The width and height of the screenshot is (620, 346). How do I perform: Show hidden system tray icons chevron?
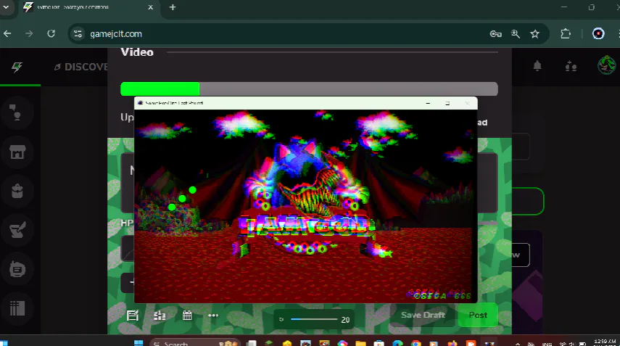tap(518, 344)
